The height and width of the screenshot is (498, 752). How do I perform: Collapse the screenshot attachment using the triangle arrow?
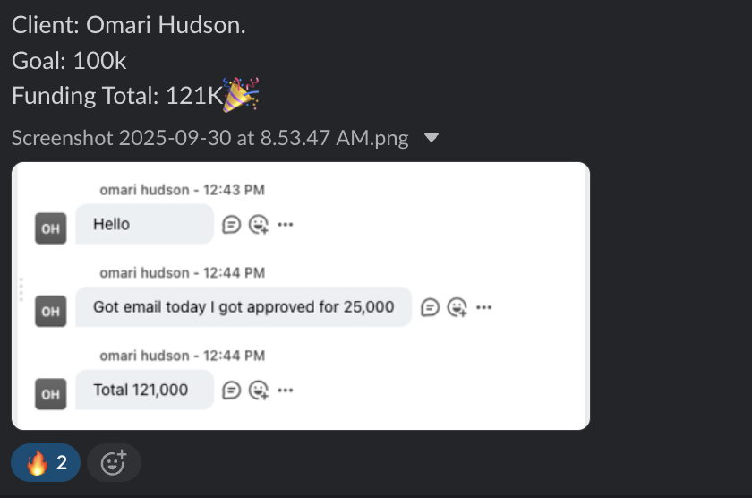pyautogui.click(x=432, y=138)
